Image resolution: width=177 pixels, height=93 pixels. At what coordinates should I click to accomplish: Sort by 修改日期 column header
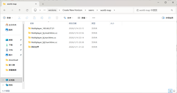(73, 23)
